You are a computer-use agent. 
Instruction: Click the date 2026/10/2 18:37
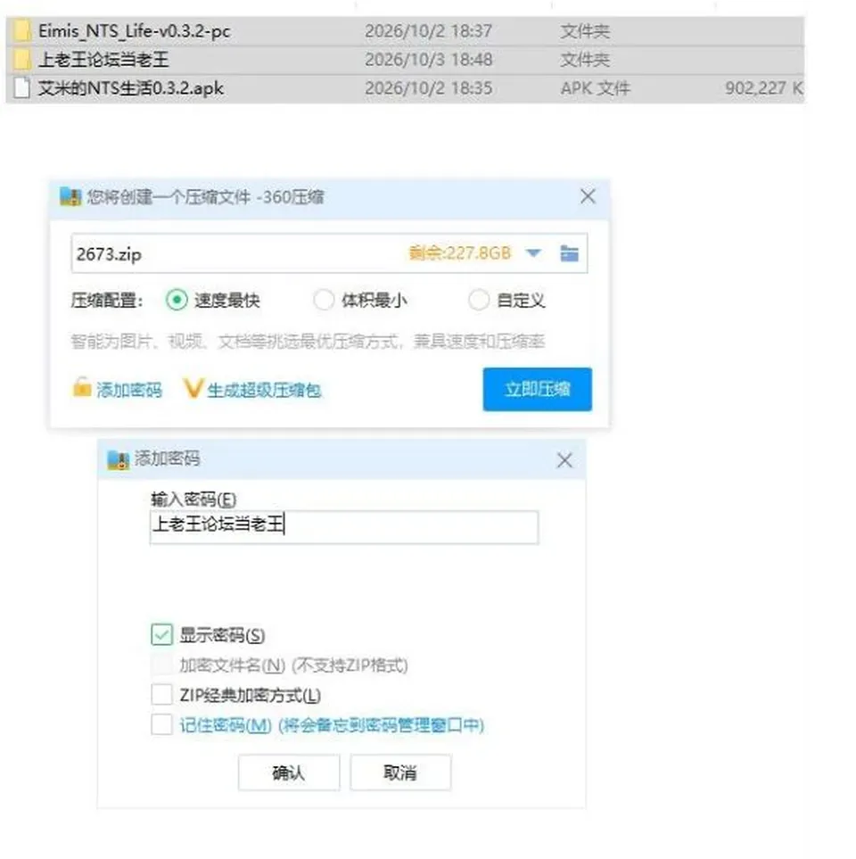pyautogui.click(x=428, y=30)
